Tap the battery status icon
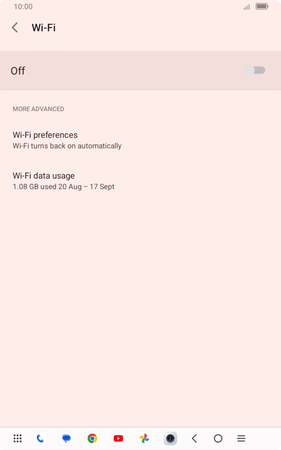This screenshot has width=281, height=450. 262,7
